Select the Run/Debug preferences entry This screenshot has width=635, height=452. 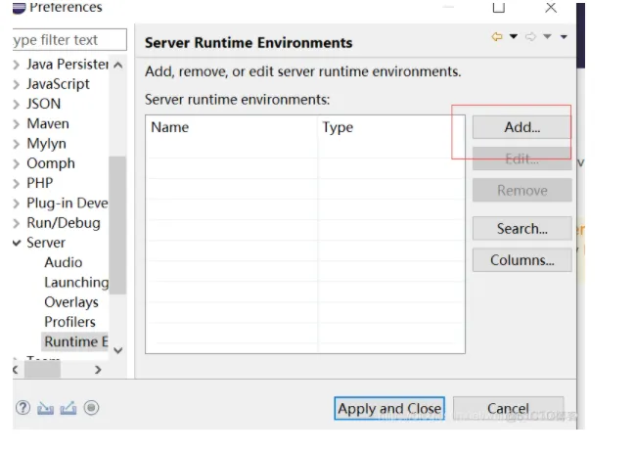64,223
